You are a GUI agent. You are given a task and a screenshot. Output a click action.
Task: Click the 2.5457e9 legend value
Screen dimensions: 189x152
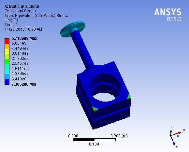(x=20, y=63)
